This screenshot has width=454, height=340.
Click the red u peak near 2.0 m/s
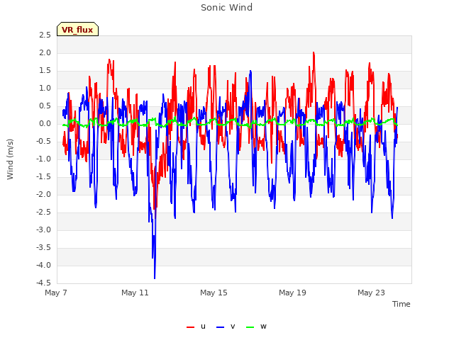tap(314, 53)
